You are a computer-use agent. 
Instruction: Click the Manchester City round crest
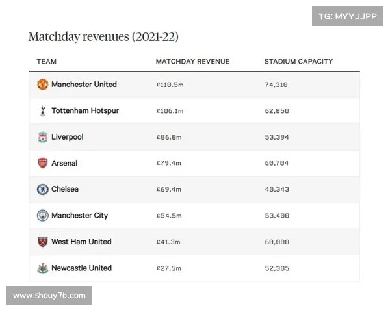click(x=43, y=215)
